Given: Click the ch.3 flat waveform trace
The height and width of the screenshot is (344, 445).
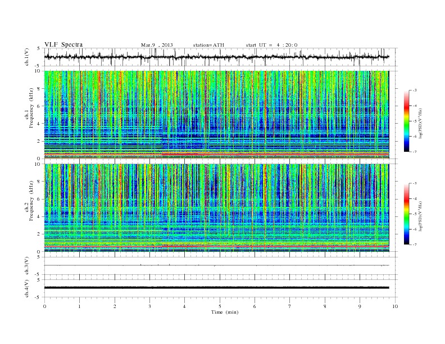Looking at the screenshot, I should tap(216, 265).
